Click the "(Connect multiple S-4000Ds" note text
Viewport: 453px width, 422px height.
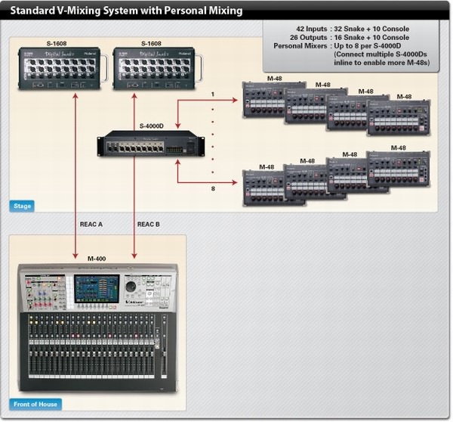pos(381,54)
